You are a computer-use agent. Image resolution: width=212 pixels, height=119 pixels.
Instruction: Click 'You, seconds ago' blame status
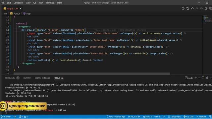tap(116, 117)
